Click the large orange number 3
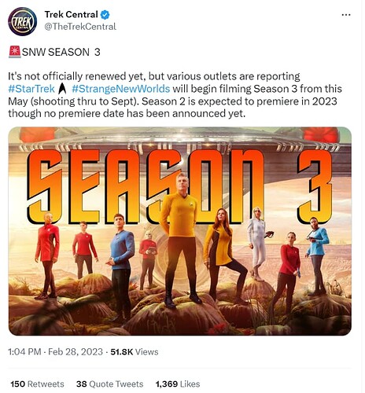Image resolution: width=365 pixels, height=393 pixels. pos(316,186)
